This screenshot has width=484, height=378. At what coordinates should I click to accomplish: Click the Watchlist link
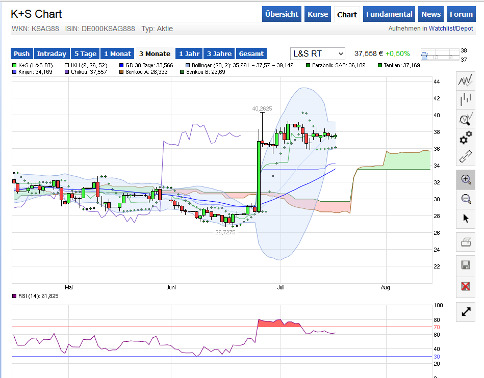pos(442,29)
